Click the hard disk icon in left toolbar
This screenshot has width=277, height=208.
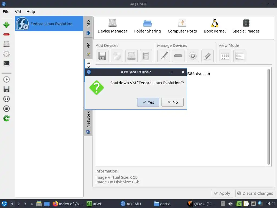tap(6, 44)
